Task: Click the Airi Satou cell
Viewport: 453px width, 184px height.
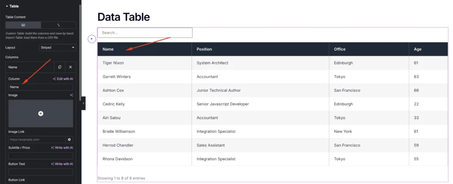Action: pyautogui.click(x=145, y=118)
